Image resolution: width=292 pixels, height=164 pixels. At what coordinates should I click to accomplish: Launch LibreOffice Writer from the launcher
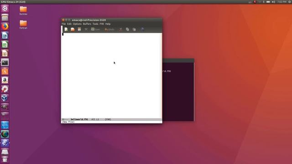[5, 36]
